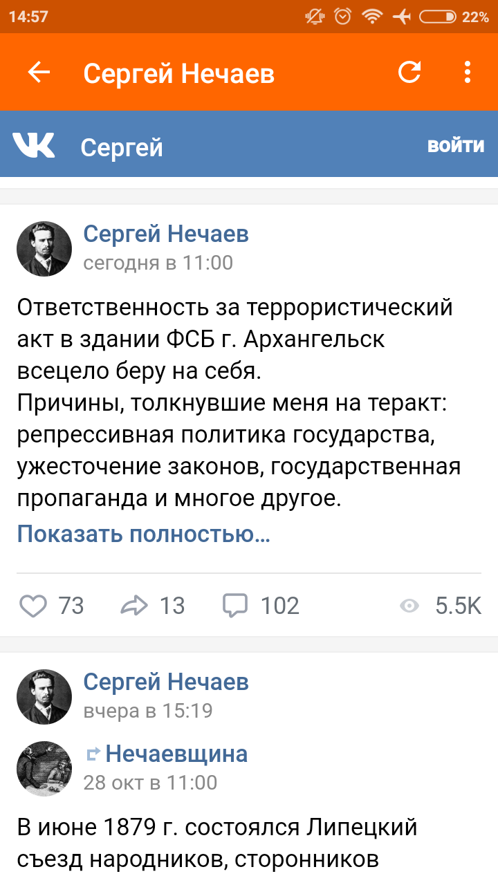Open the Нечаевщина community link
This screenshot has width=498, height=885.
click(176, 754)
